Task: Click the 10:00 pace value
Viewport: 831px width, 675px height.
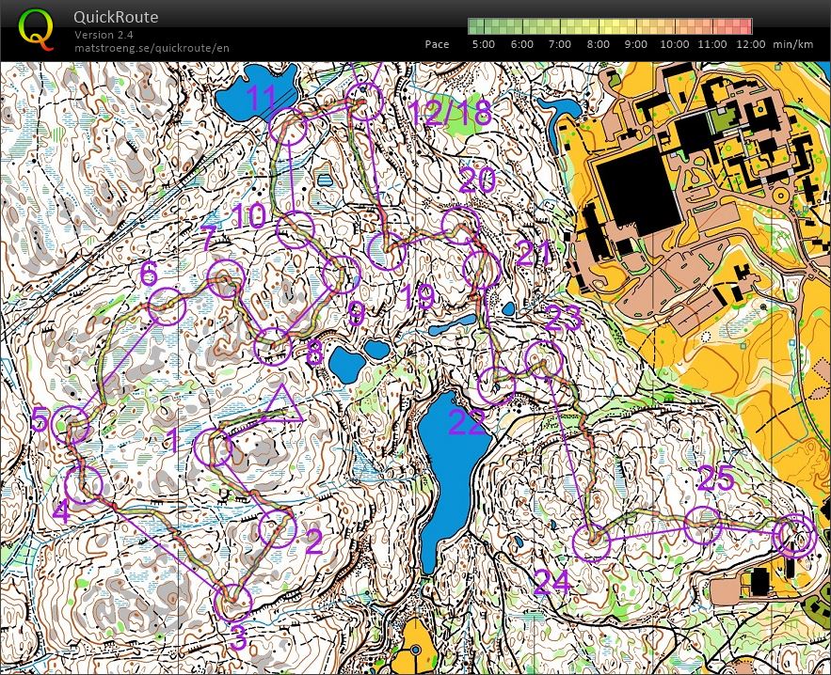Action: coord(674,44)
